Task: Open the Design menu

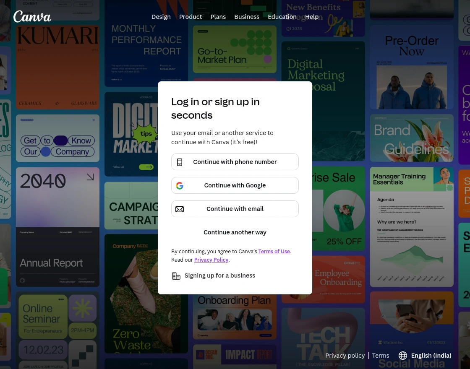Action: click(x=161, y=17)
